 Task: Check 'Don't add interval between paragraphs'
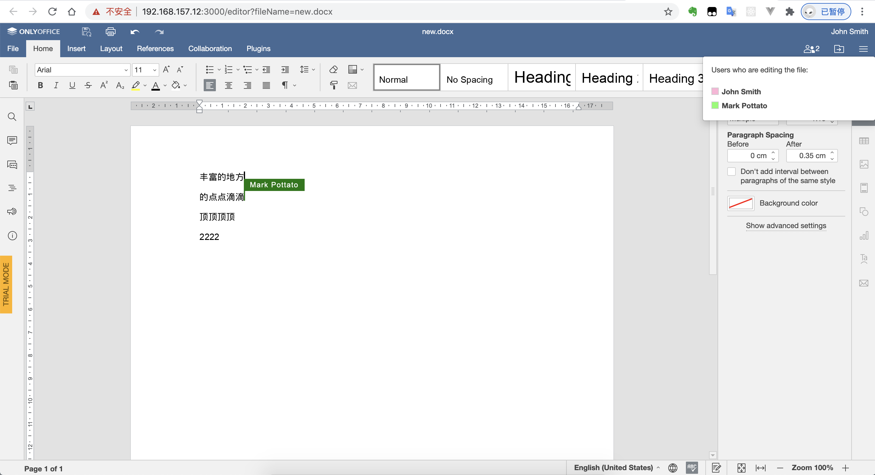point(732,172)
